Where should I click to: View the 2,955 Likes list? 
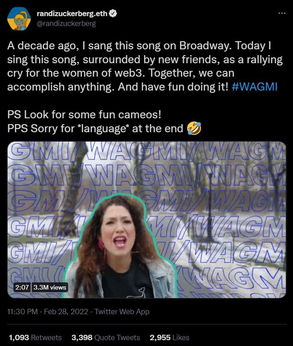(x=170, y=337)
